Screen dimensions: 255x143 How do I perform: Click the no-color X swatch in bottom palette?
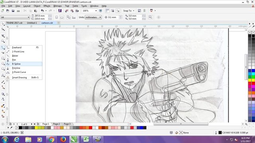(x=17, y=128)
